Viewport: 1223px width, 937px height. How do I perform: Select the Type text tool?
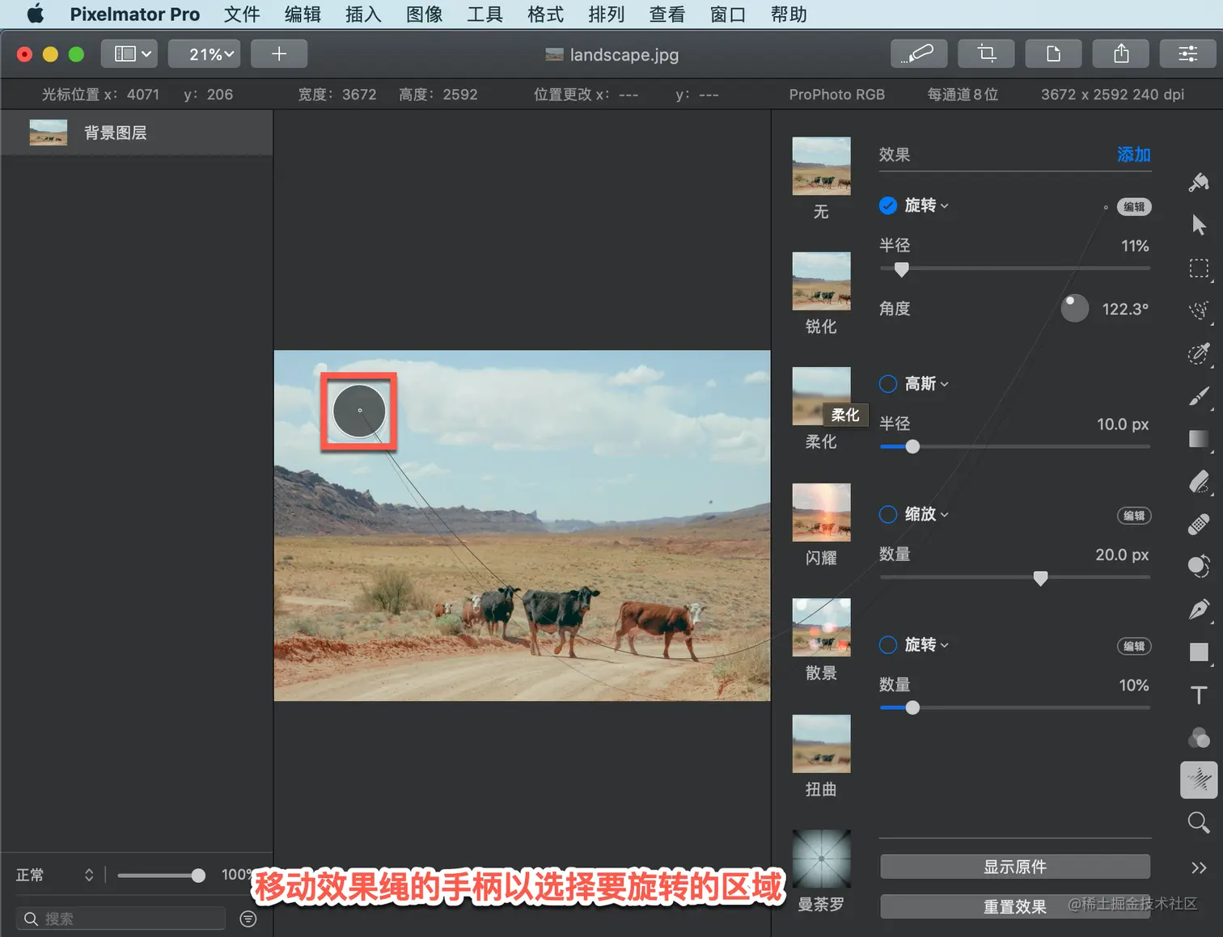pos(1199,695)
